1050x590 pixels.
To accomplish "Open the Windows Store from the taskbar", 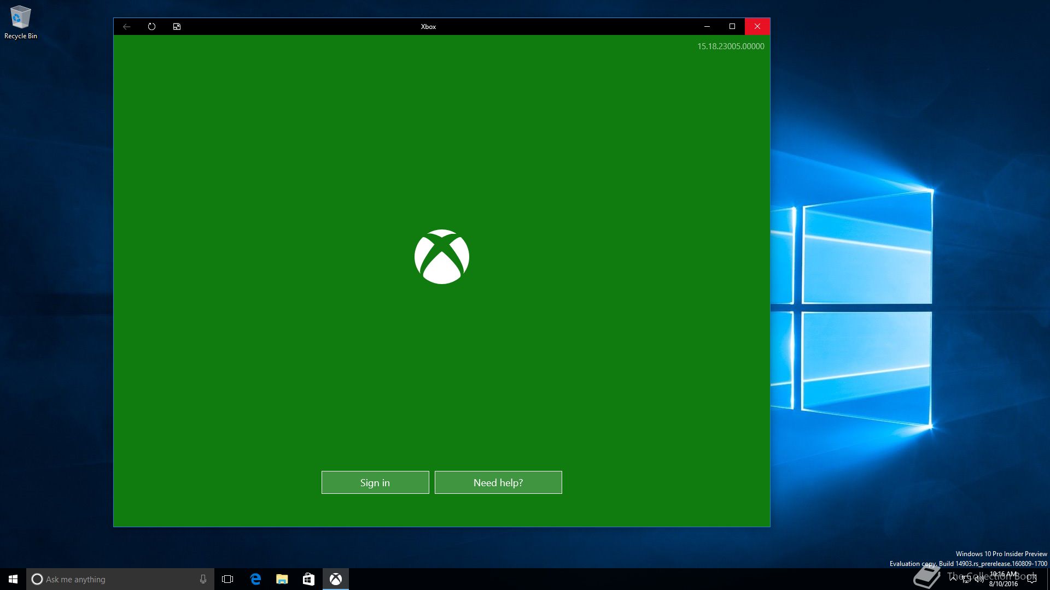I will [308, 579].
